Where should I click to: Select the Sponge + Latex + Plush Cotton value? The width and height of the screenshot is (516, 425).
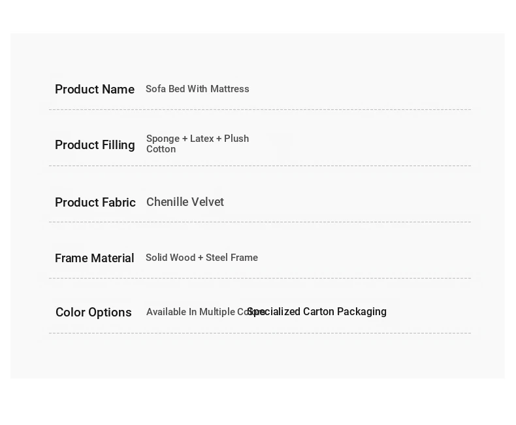point(197,144)
